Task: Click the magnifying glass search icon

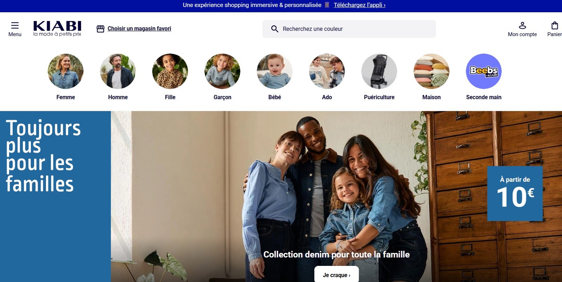Action: 275,29
